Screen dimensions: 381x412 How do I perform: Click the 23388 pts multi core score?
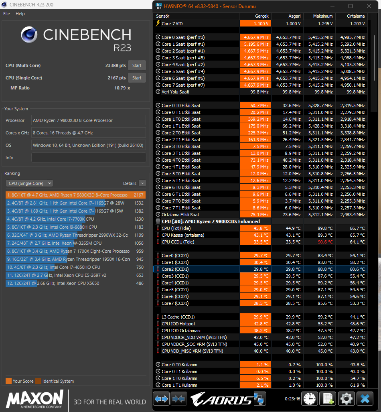coord(116,65)
